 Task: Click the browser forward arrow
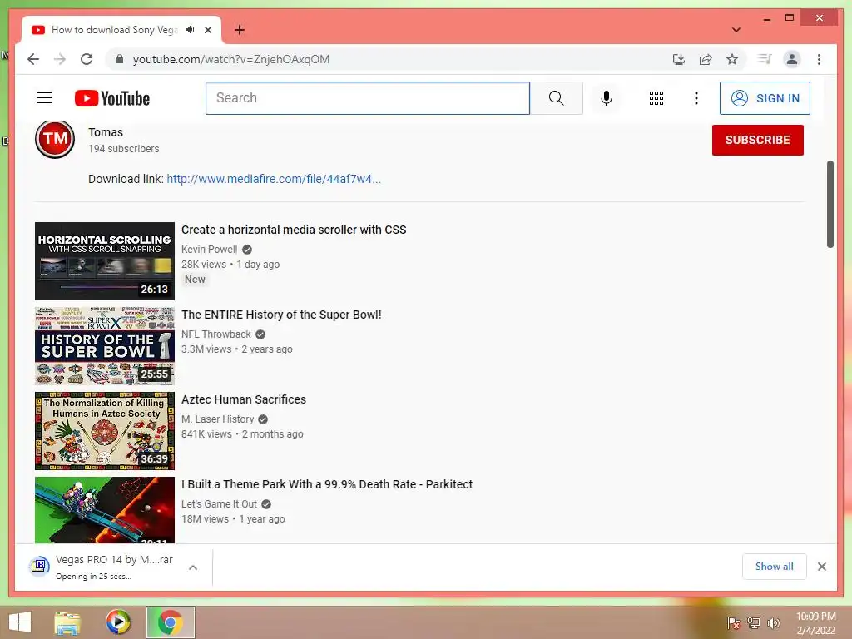pyautogui.click(x=60, y=59)
